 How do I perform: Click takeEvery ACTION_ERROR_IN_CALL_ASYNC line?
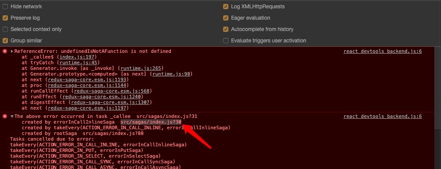point(95,167)
